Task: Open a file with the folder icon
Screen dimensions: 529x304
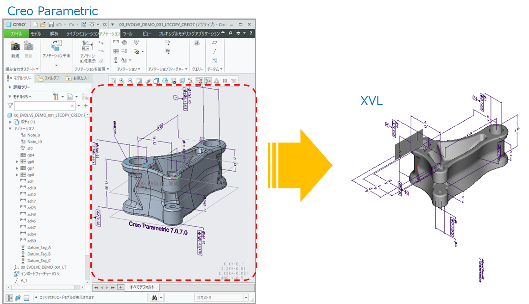Action: [43, 25]
